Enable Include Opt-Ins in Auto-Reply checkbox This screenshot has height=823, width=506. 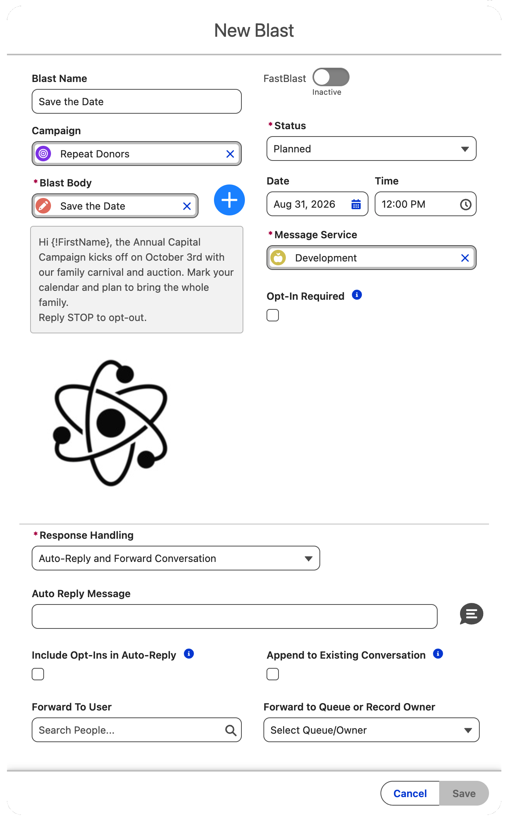coord(38,674)
